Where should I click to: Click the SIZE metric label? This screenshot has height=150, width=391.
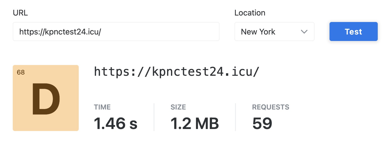pos(178,107)
